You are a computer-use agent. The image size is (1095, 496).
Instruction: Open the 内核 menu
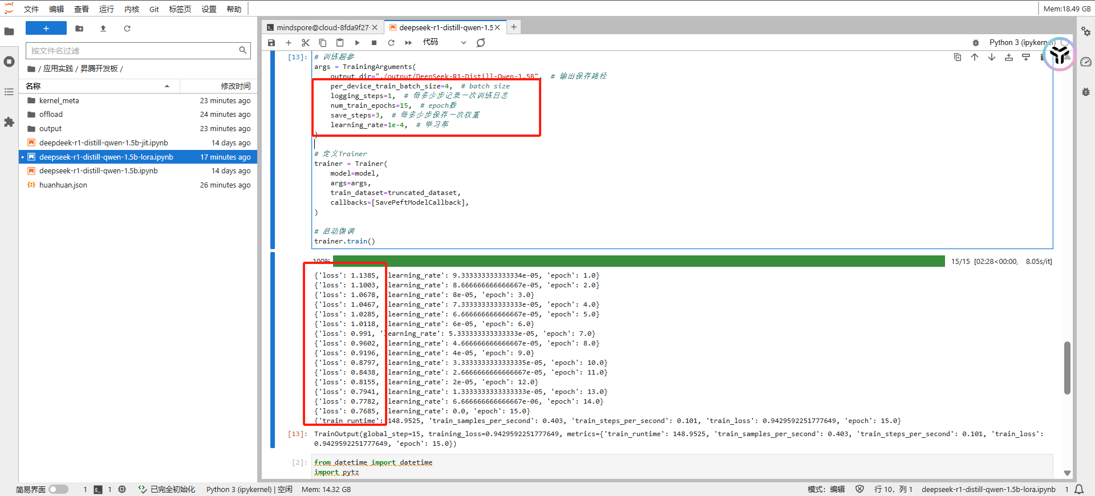click(132, 9)
